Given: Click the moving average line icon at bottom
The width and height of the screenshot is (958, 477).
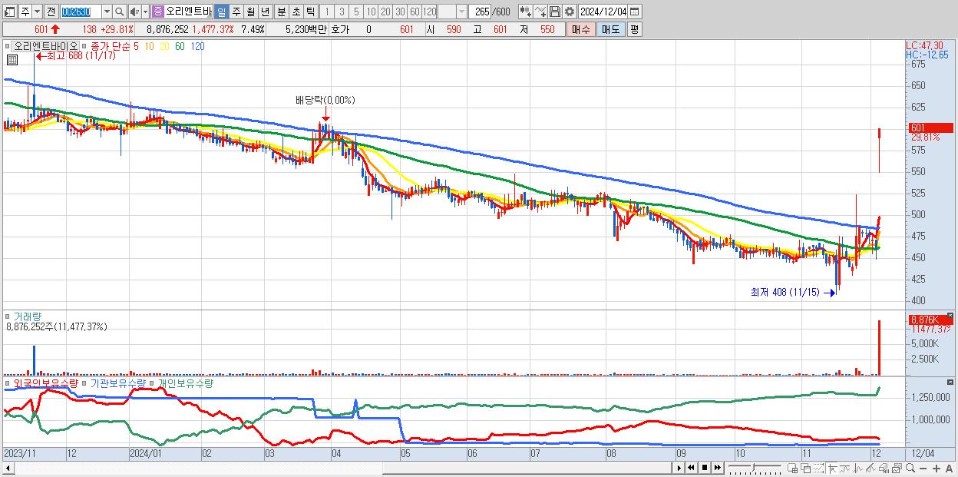Looking at the screenshot, I should pos(845,468).
